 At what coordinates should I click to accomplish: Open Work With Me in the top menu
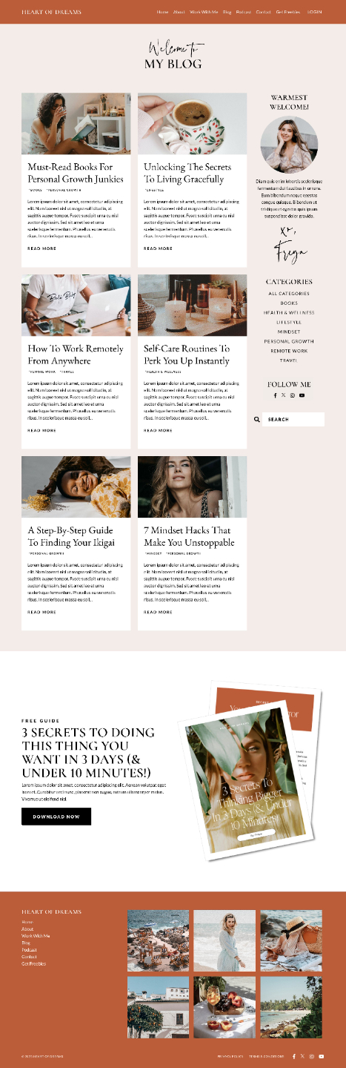coord(204,13)
